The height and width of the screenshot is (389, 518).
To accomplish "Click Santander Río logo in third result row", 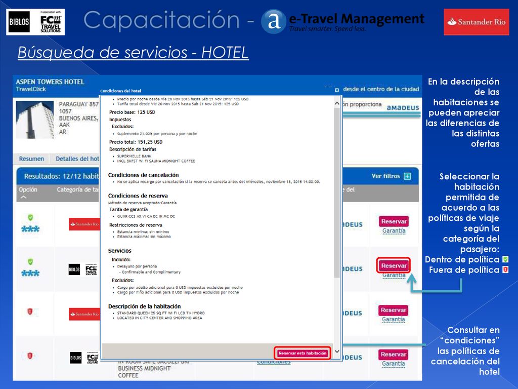I will point(84,314).
